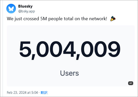Viewport: 138px width, 97px height.
Task: Click the party popper emoji
Action: tap(113, 18)
